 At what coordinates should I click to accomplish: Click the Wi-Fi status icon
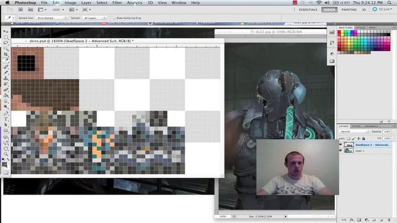pos(319,2)
